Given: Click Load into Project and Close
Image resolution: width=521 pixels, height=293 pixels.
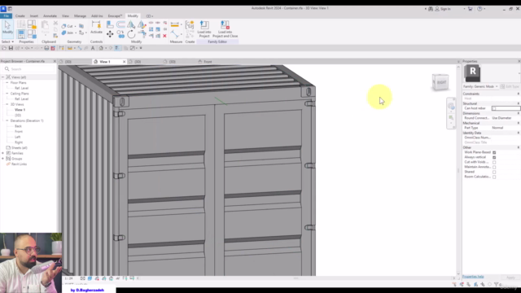Looking at the screenshot, I should pyautogui.click(x=225, y=29).
